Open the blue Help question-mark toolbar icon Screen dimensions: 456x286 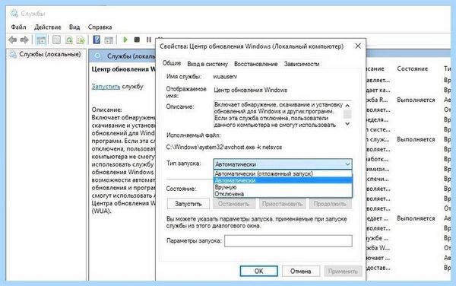[97, 40]
